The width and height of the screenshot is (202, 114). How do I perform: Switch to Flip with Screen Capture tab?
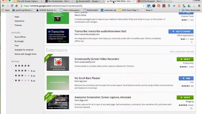(28, 1)
